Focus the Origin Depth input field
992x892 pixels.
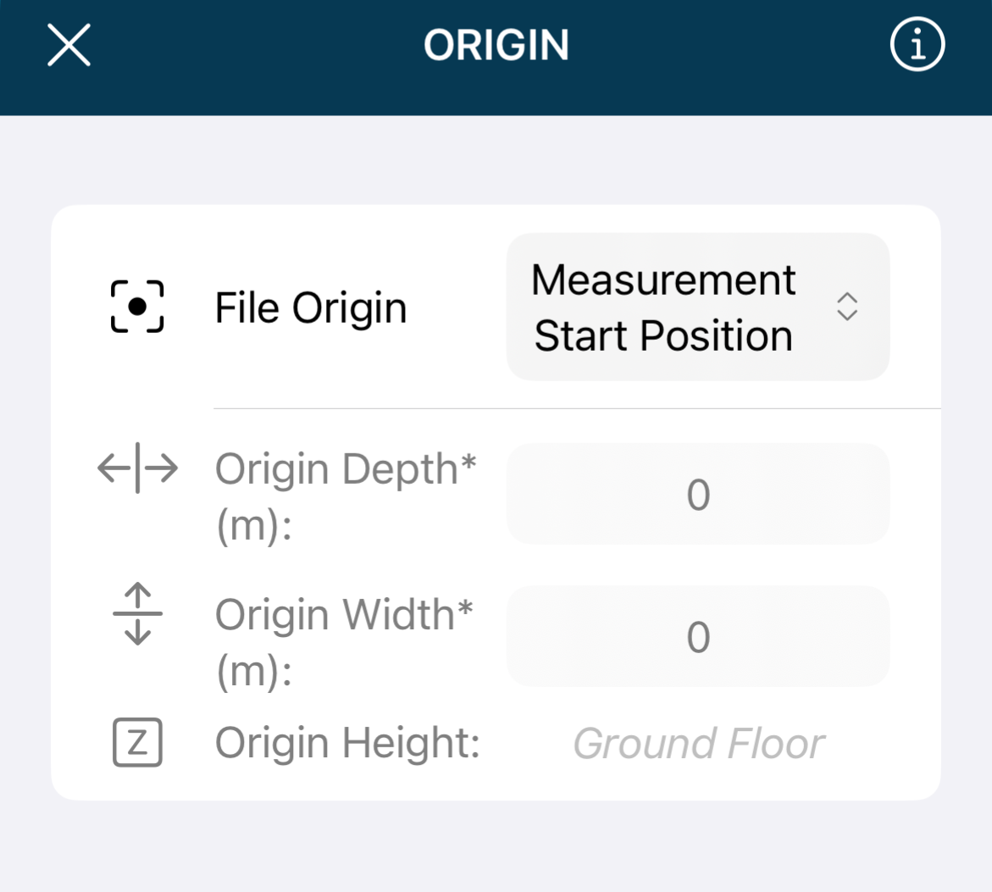[x=697, y=494]
